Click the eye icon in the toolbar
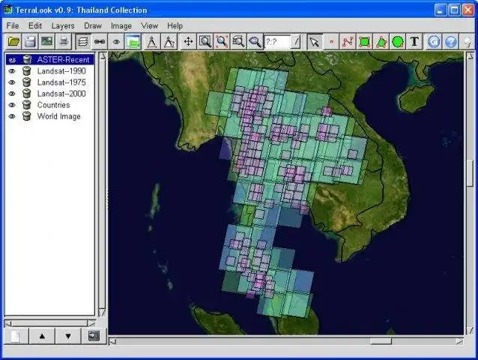The image size is (478, 360). tap(116, 41)
